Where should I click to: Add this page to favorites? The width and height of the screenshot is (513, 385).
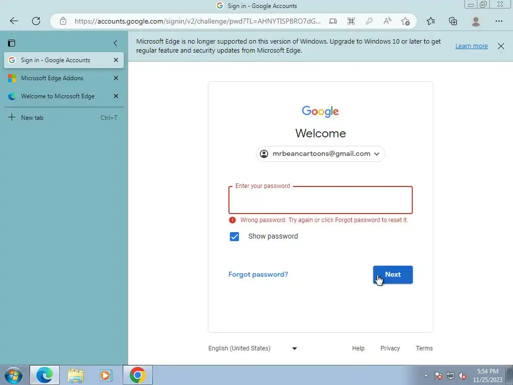point(405,21)
